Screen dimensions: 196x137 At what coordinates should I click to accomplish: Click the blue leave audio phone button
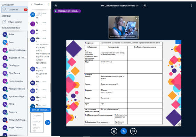(x=124, y=131)
